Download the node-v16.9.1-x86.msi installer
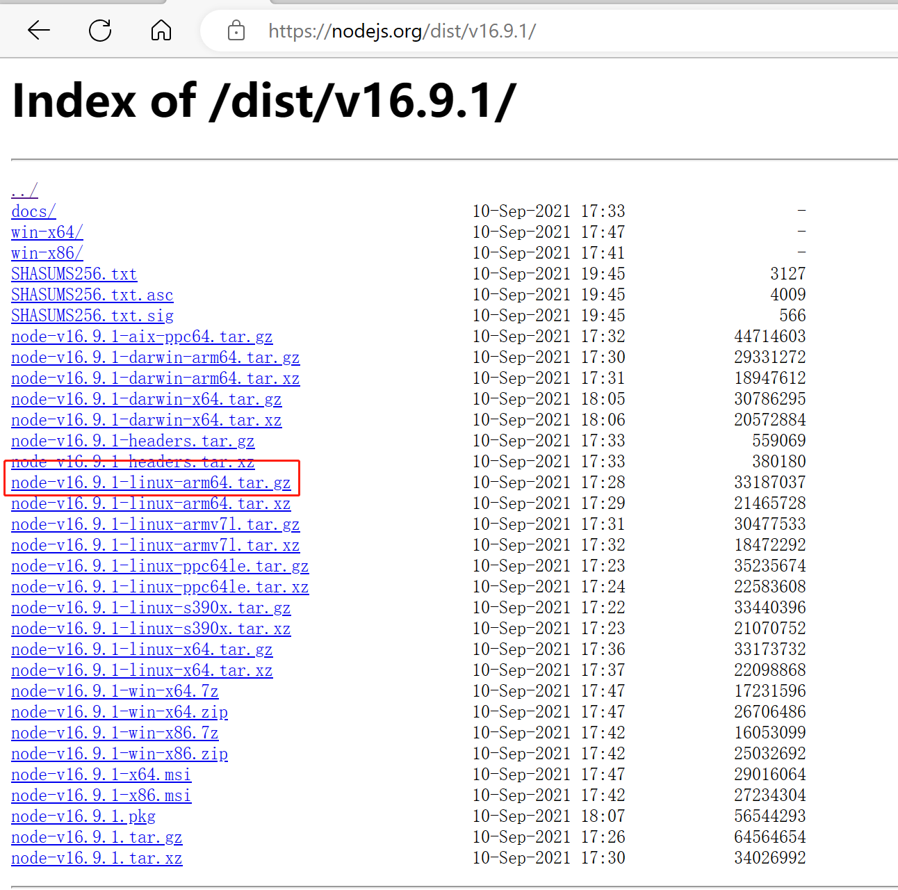This screenshot has width=898, height=890. click(x=101, y=795)
